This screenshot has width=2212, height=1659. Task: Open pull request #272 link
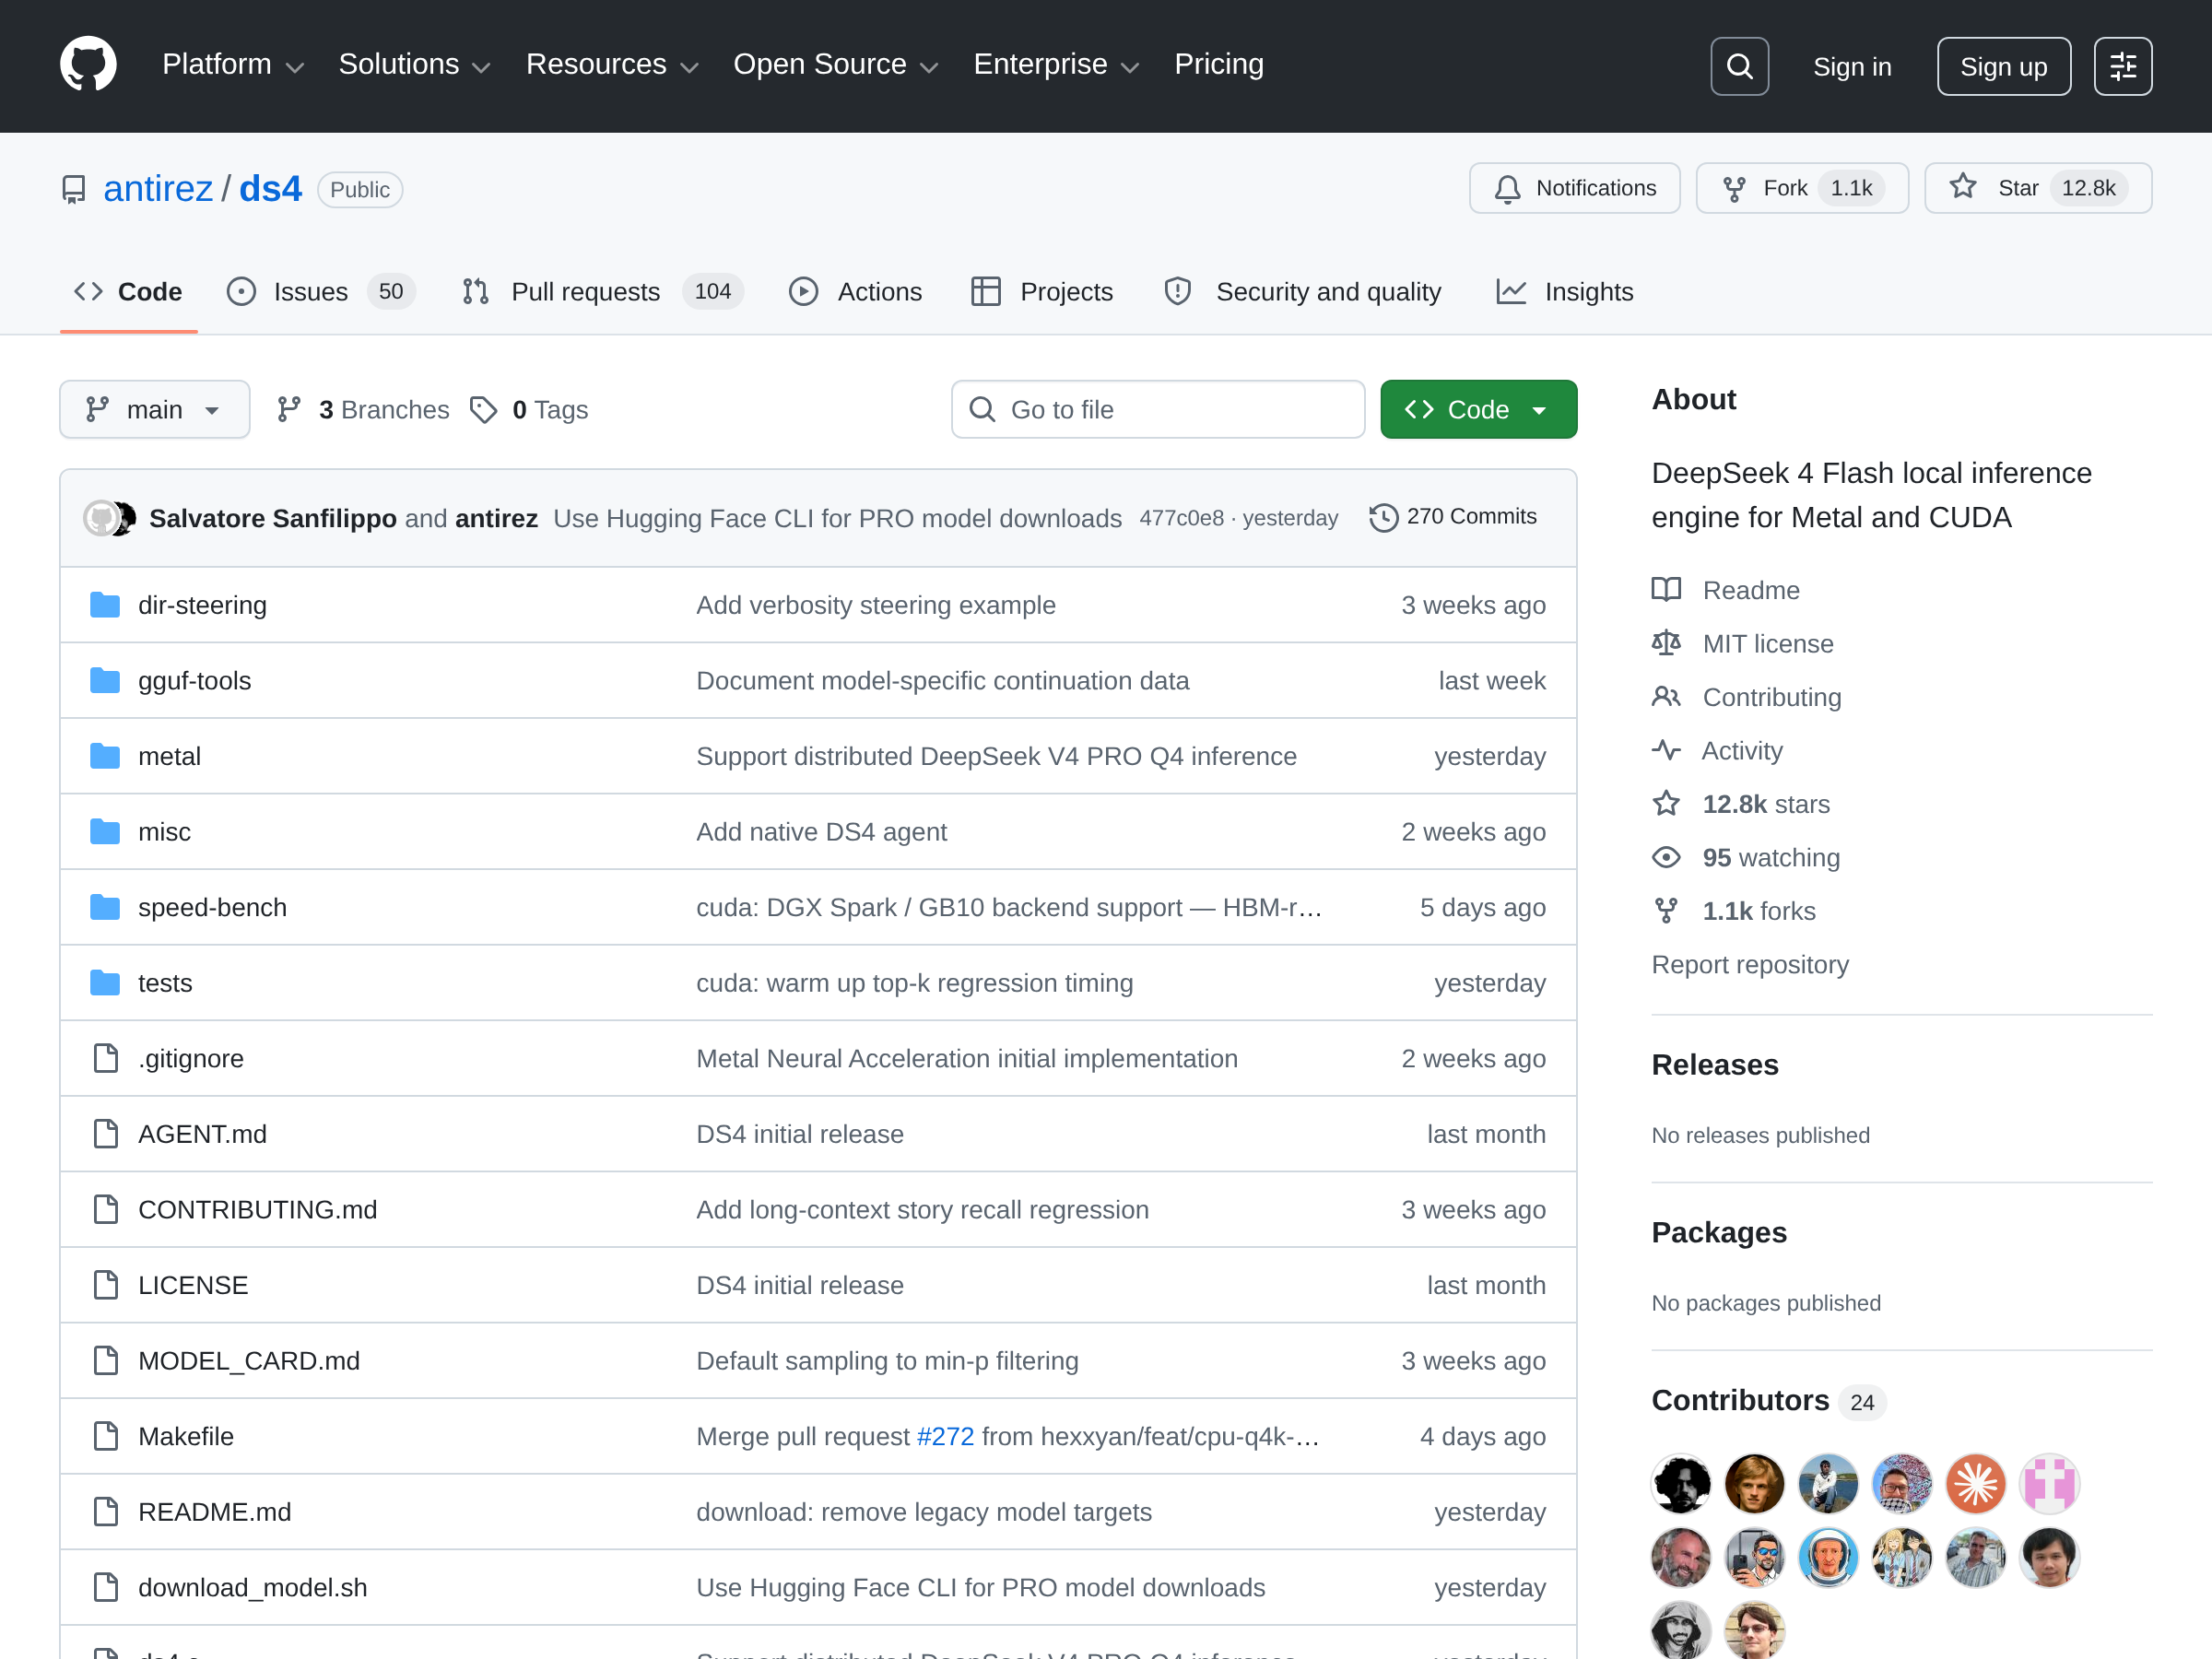[945, 1437]
